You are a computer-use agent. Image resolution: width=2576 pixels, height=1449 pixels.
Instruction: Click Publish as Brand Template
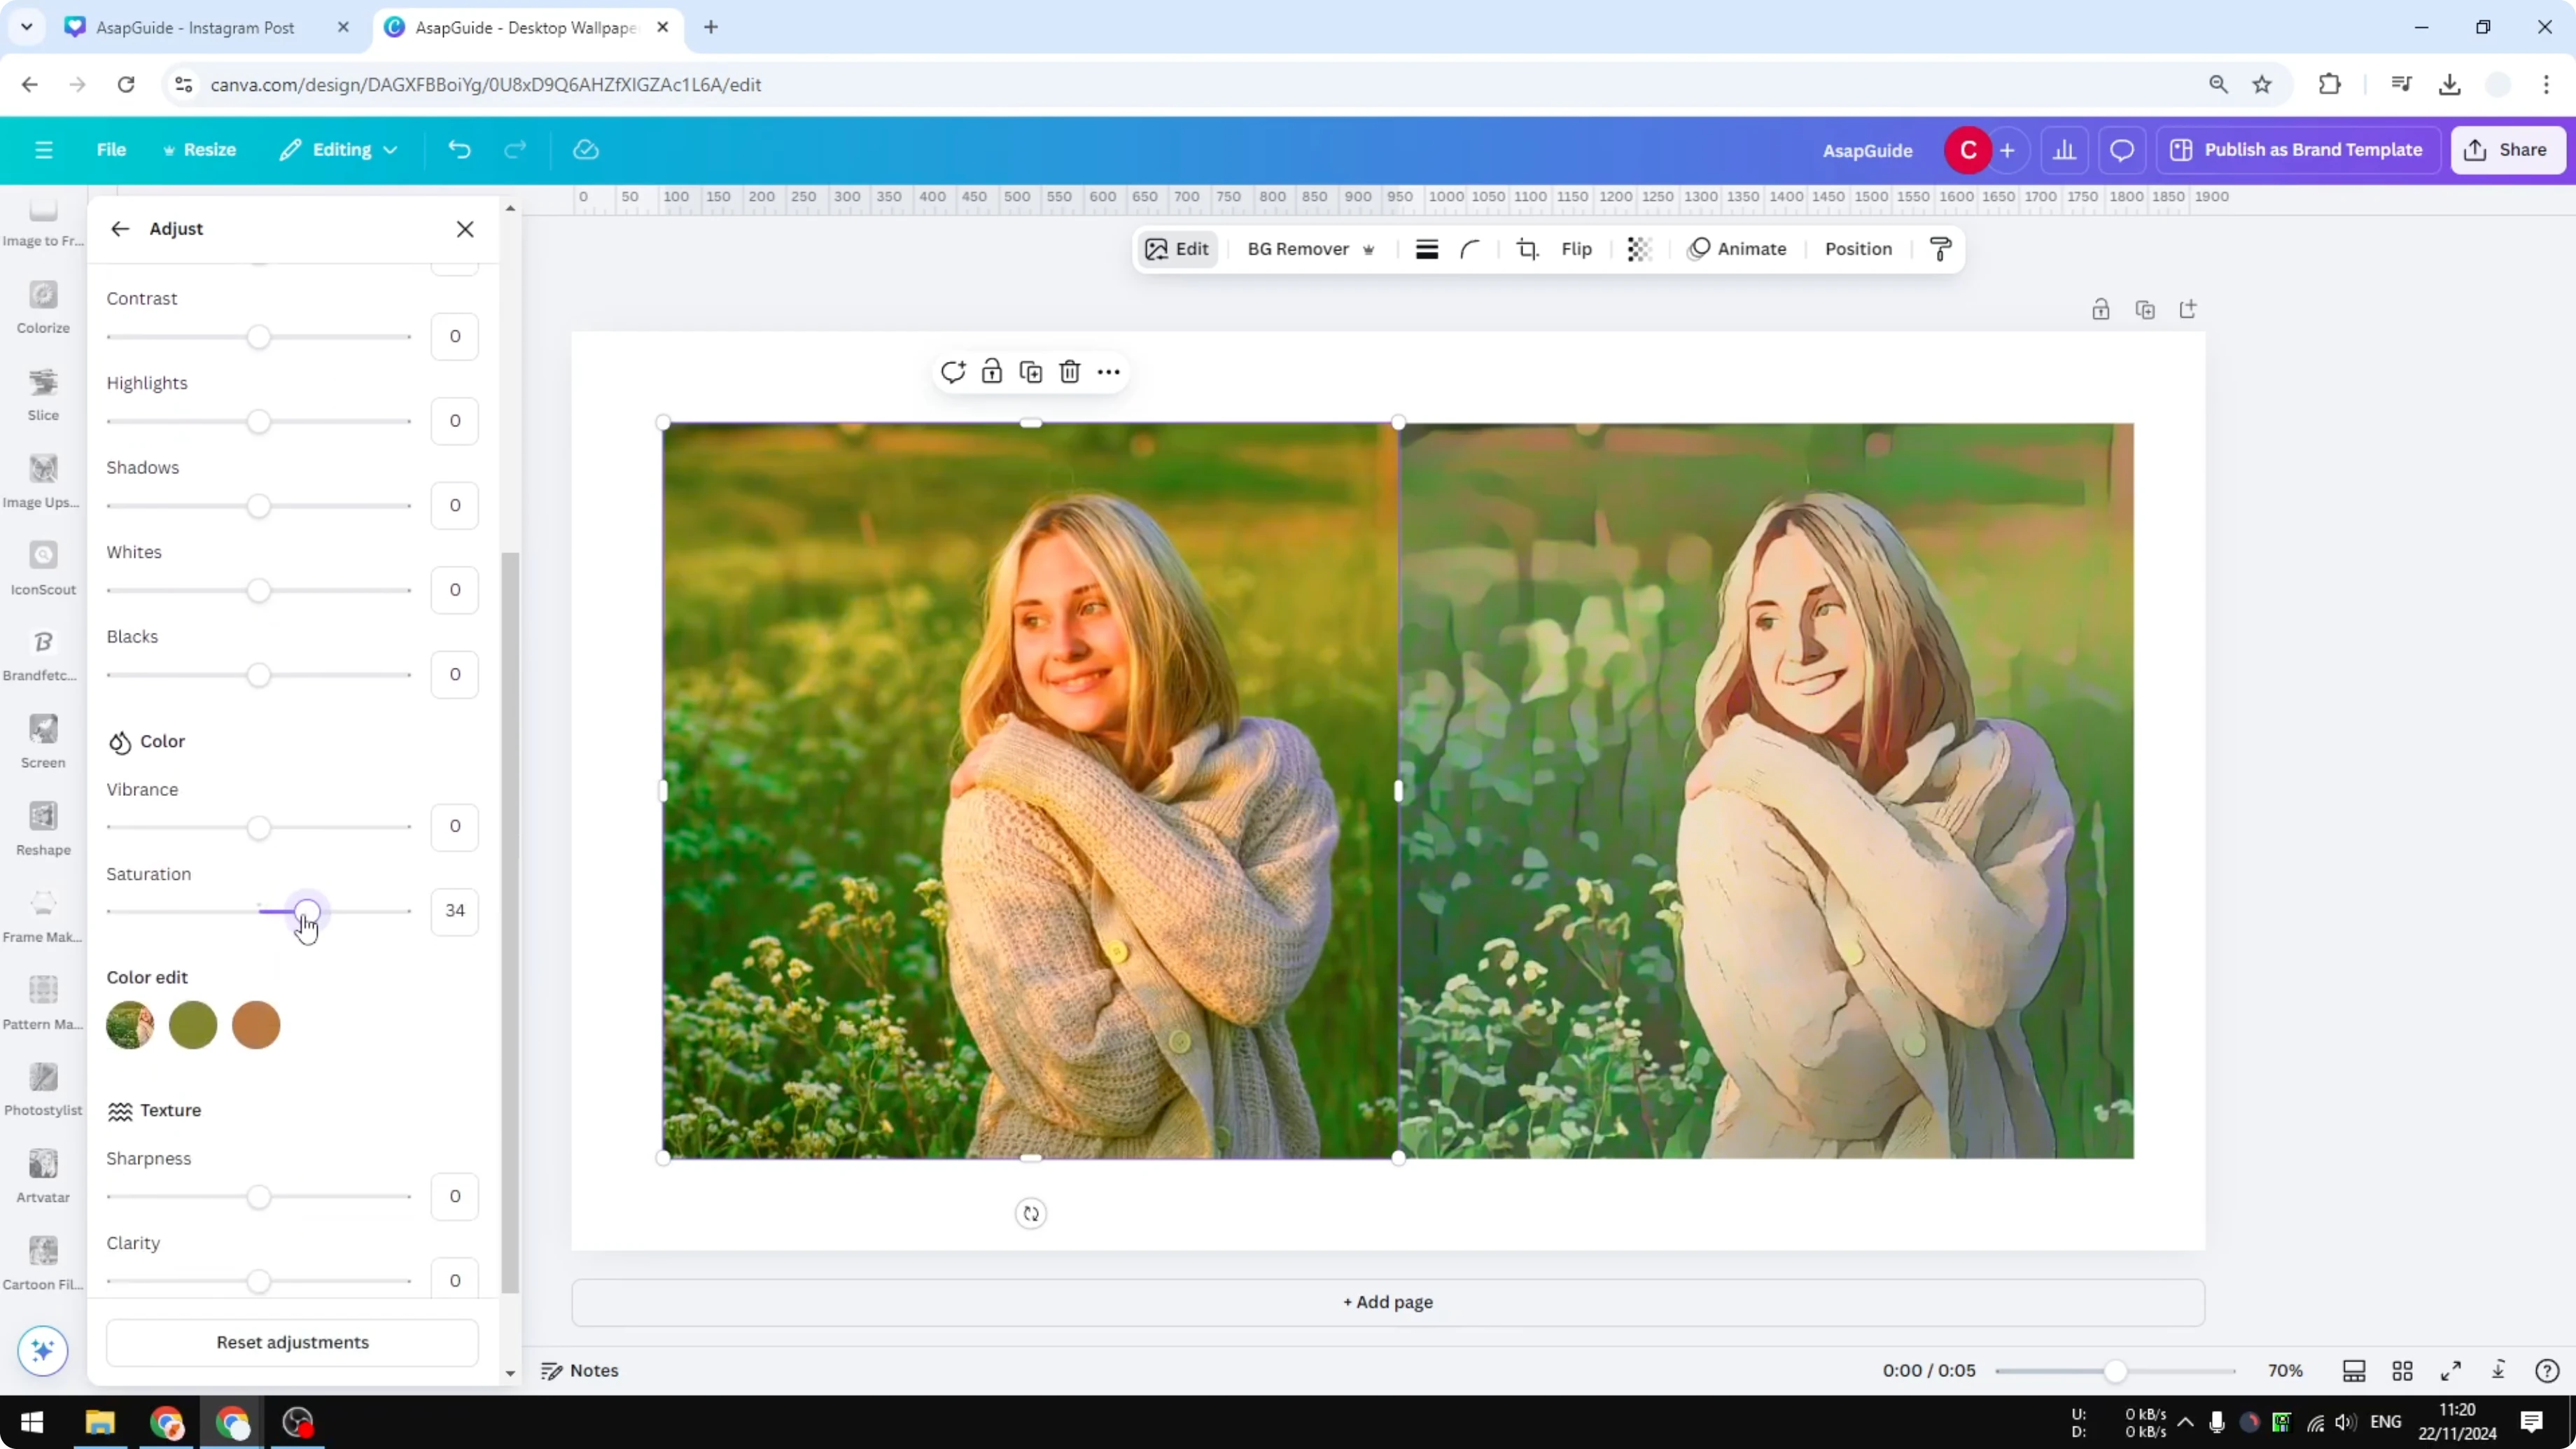coord(2297,149)
